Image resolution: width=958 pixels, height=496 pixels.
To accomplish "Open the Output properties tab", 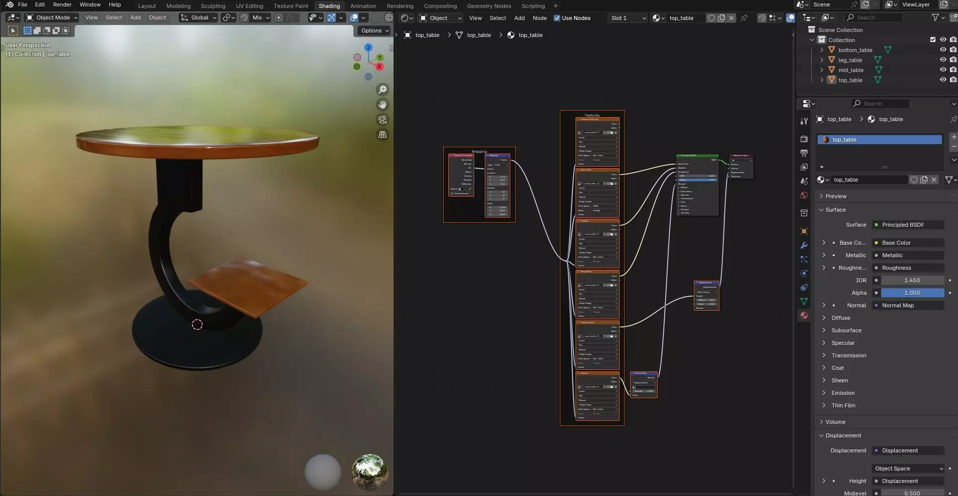I will [804, 153].
